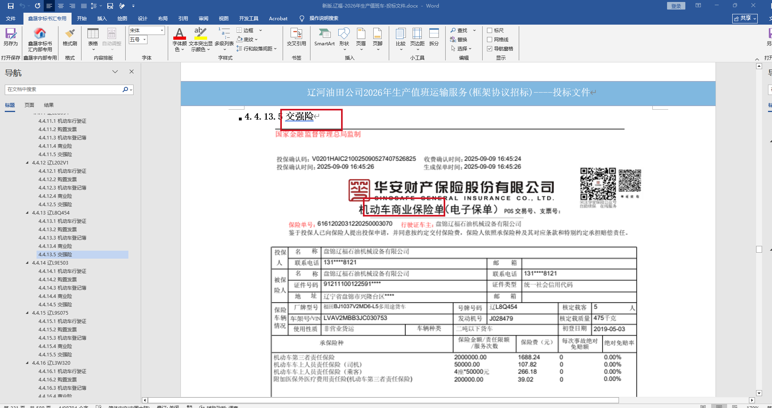
Task: Click the yellow 文本突出显示颜色 highlight swatch
Action: click(x=200, y=37)
